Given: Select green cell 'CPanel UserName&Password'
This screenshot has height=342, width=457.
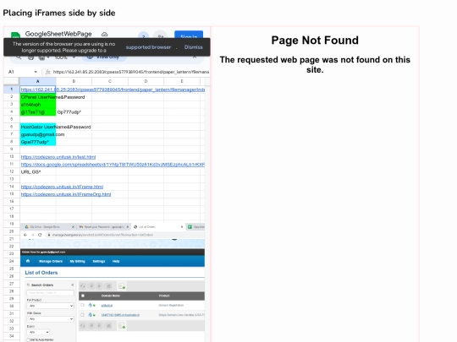Looking at the screenshot, I should pyautogui.click(x=38, y=97).
